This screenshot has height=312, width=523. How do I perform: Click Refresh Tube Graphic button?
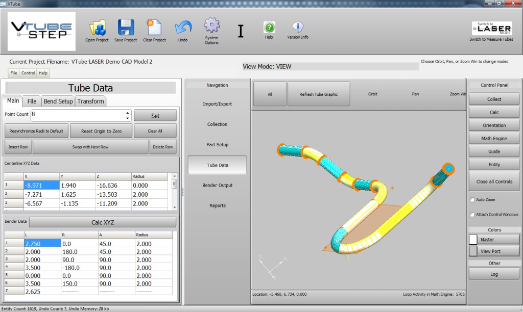coord(319,94)
